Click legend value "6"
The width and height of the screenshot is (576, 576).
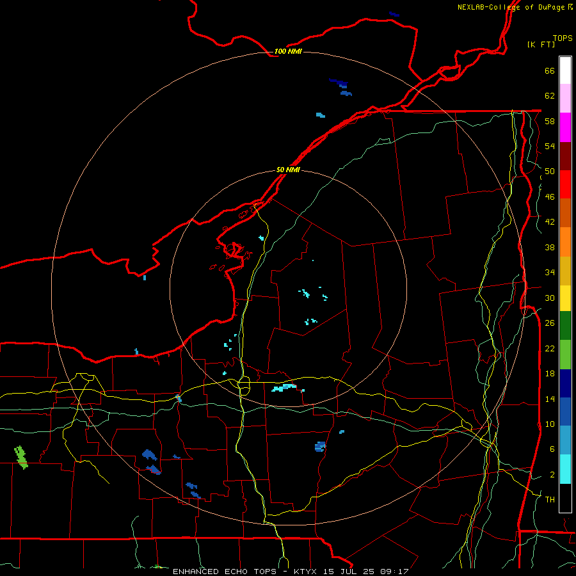click(x=552, y=449)
